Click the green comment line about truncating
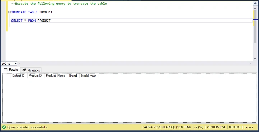Image resolution: width=259 pixels, height=132 pixels. (x=59, y=4)
